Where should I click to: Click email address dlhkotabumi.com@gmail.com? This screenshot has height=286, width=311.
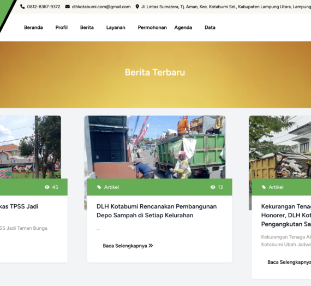[101, 7]
